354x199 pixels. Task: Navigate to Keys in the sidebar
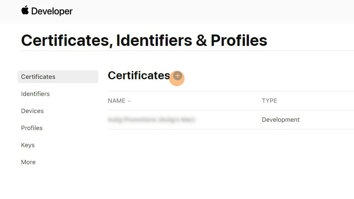click(28, 145)
